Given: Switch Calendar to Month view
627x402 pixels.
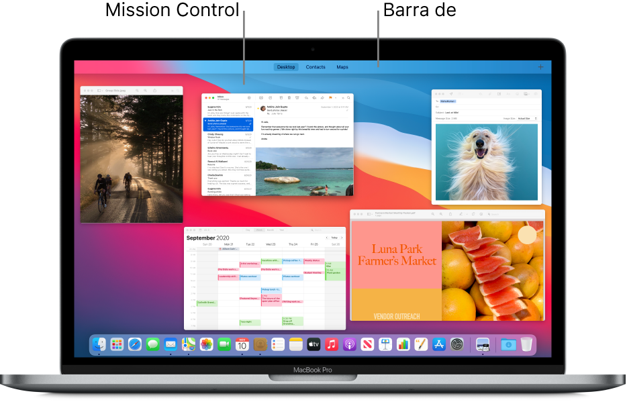Looking at the screenshot, I should [x=271, y=230].
